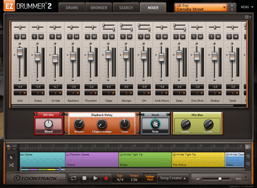Click the Claps/Stomps delay knob
This screenshot has height=188, width=257.
click(x=102, y=123)
